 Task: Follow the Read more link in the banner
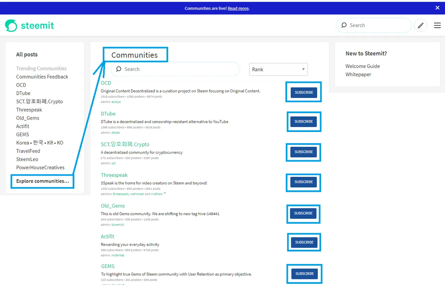click(238, 8)
